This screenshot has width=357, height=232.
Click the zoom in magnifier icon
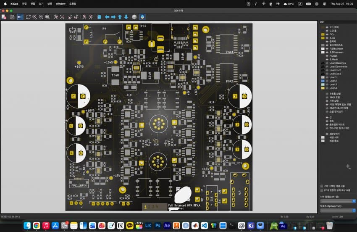pyautogui.click(x=34, y=17)
